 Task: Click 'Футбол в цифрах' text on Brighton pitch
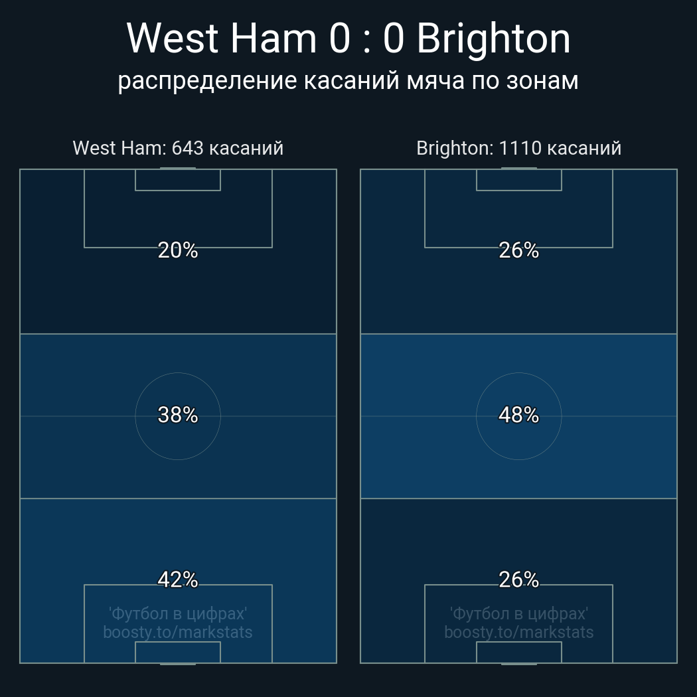click(x=518, y=613)
